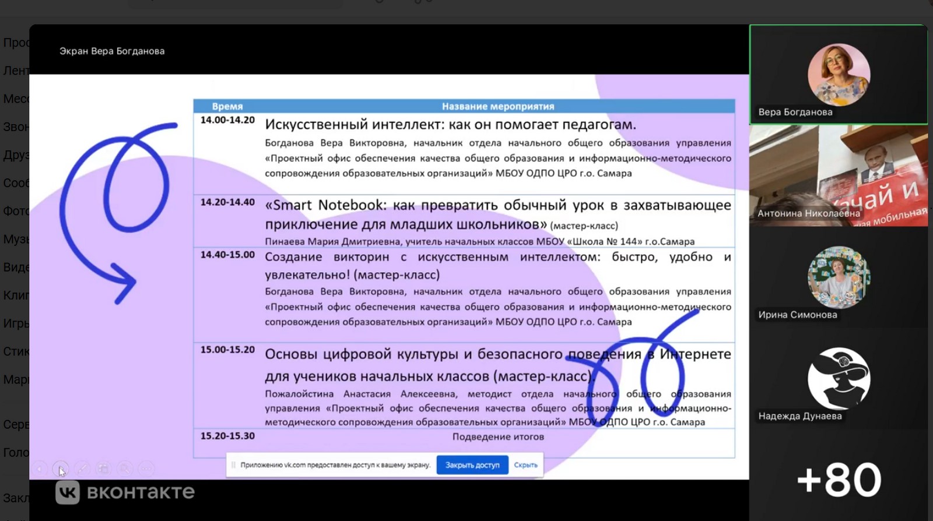
Task: Select Вера Богданова participant tile
Action: coord(838,75)
